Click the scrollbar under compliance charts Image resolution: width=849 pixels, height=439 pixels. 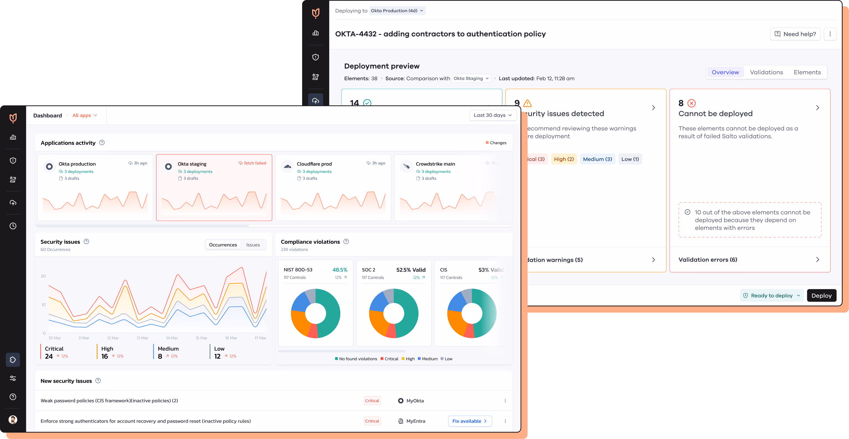click(342, 351)
